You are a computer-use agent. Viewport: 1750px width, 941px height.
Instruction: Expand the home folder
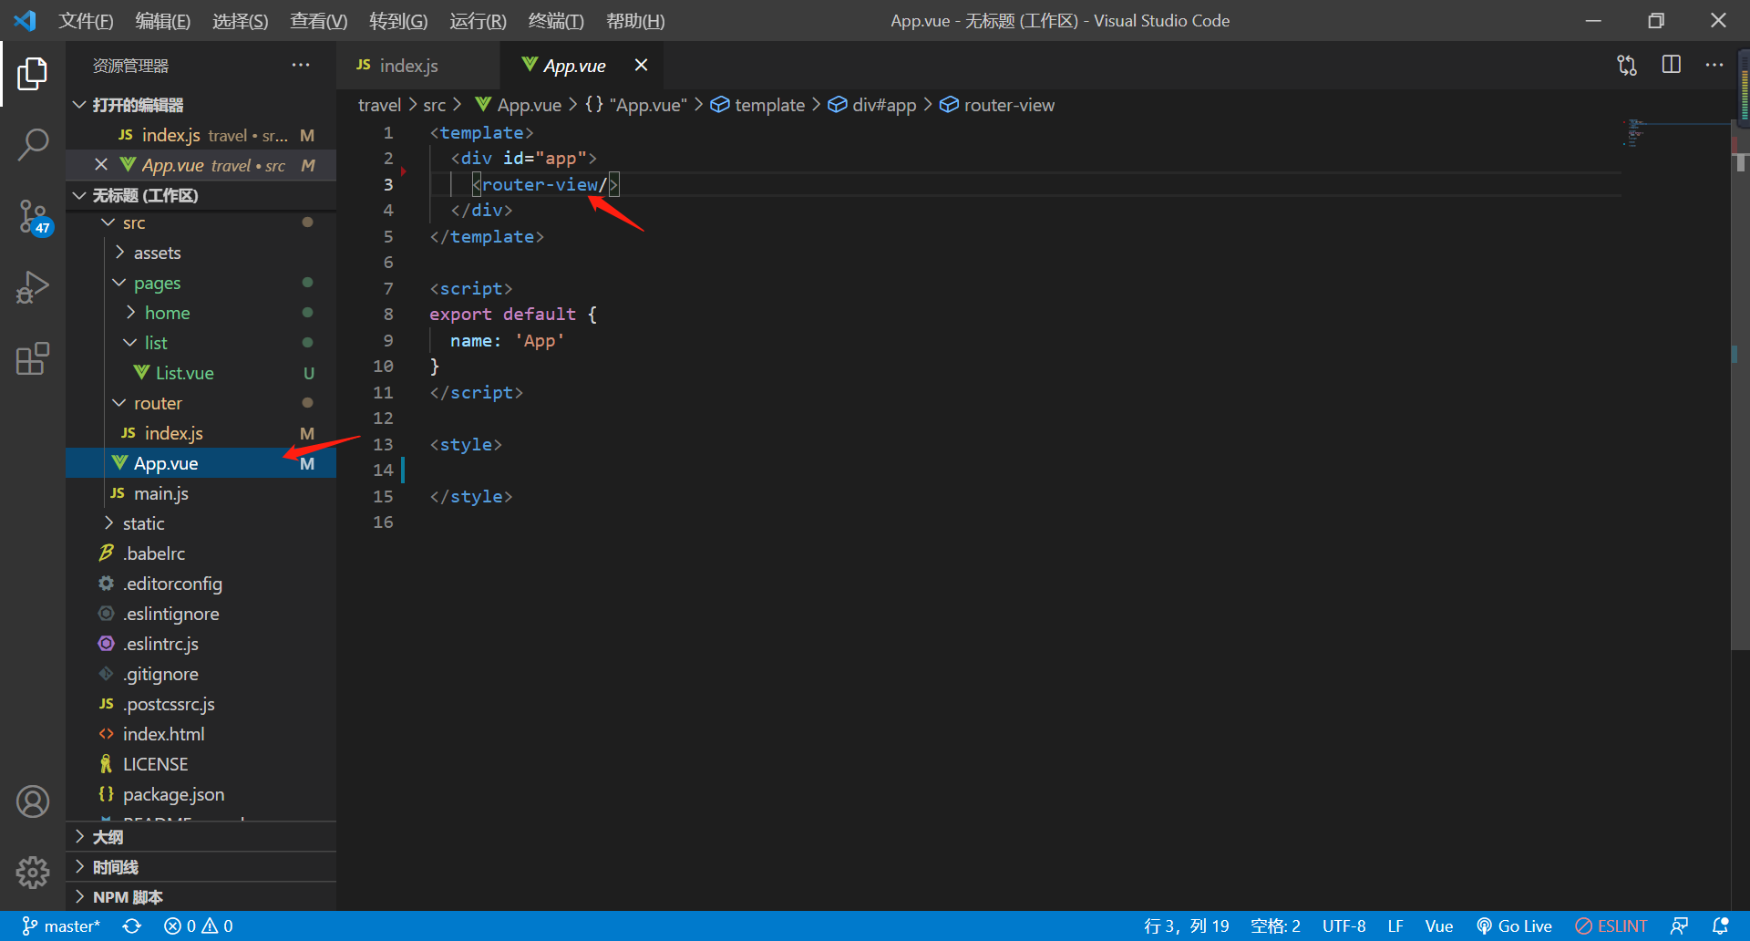[201, 313]
